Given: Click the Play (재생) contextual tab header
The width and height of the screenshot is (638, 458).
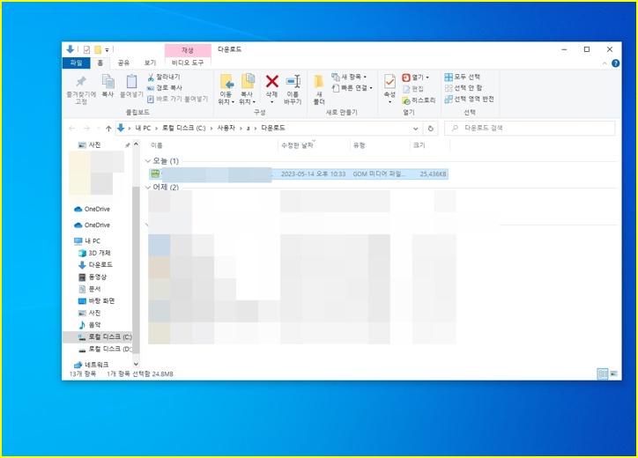Looking at the screenshot, I should click(x=188, y=50).
